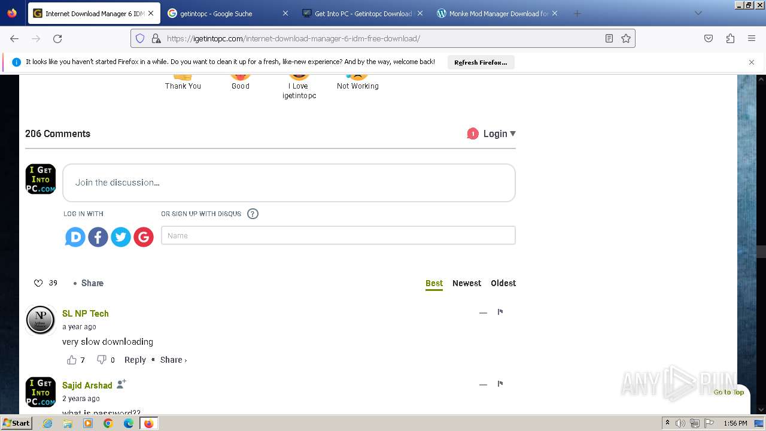The width and height of the screenshot is (766, 431).
Task: Click the address bar URL field
Action: [x=383, y=38]
